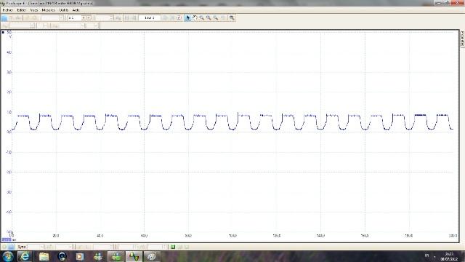Open Internet Explorer from the taskbar
The image size is (465, 262).
(25, 256)
